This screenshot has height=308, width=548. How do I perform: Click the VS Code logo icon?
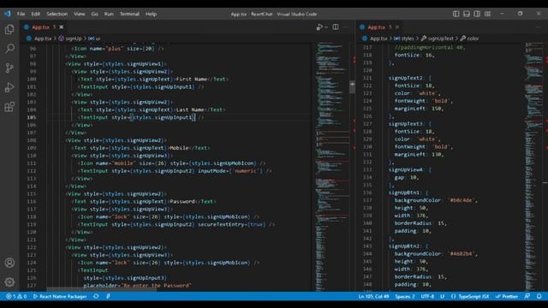click(8, 14)
